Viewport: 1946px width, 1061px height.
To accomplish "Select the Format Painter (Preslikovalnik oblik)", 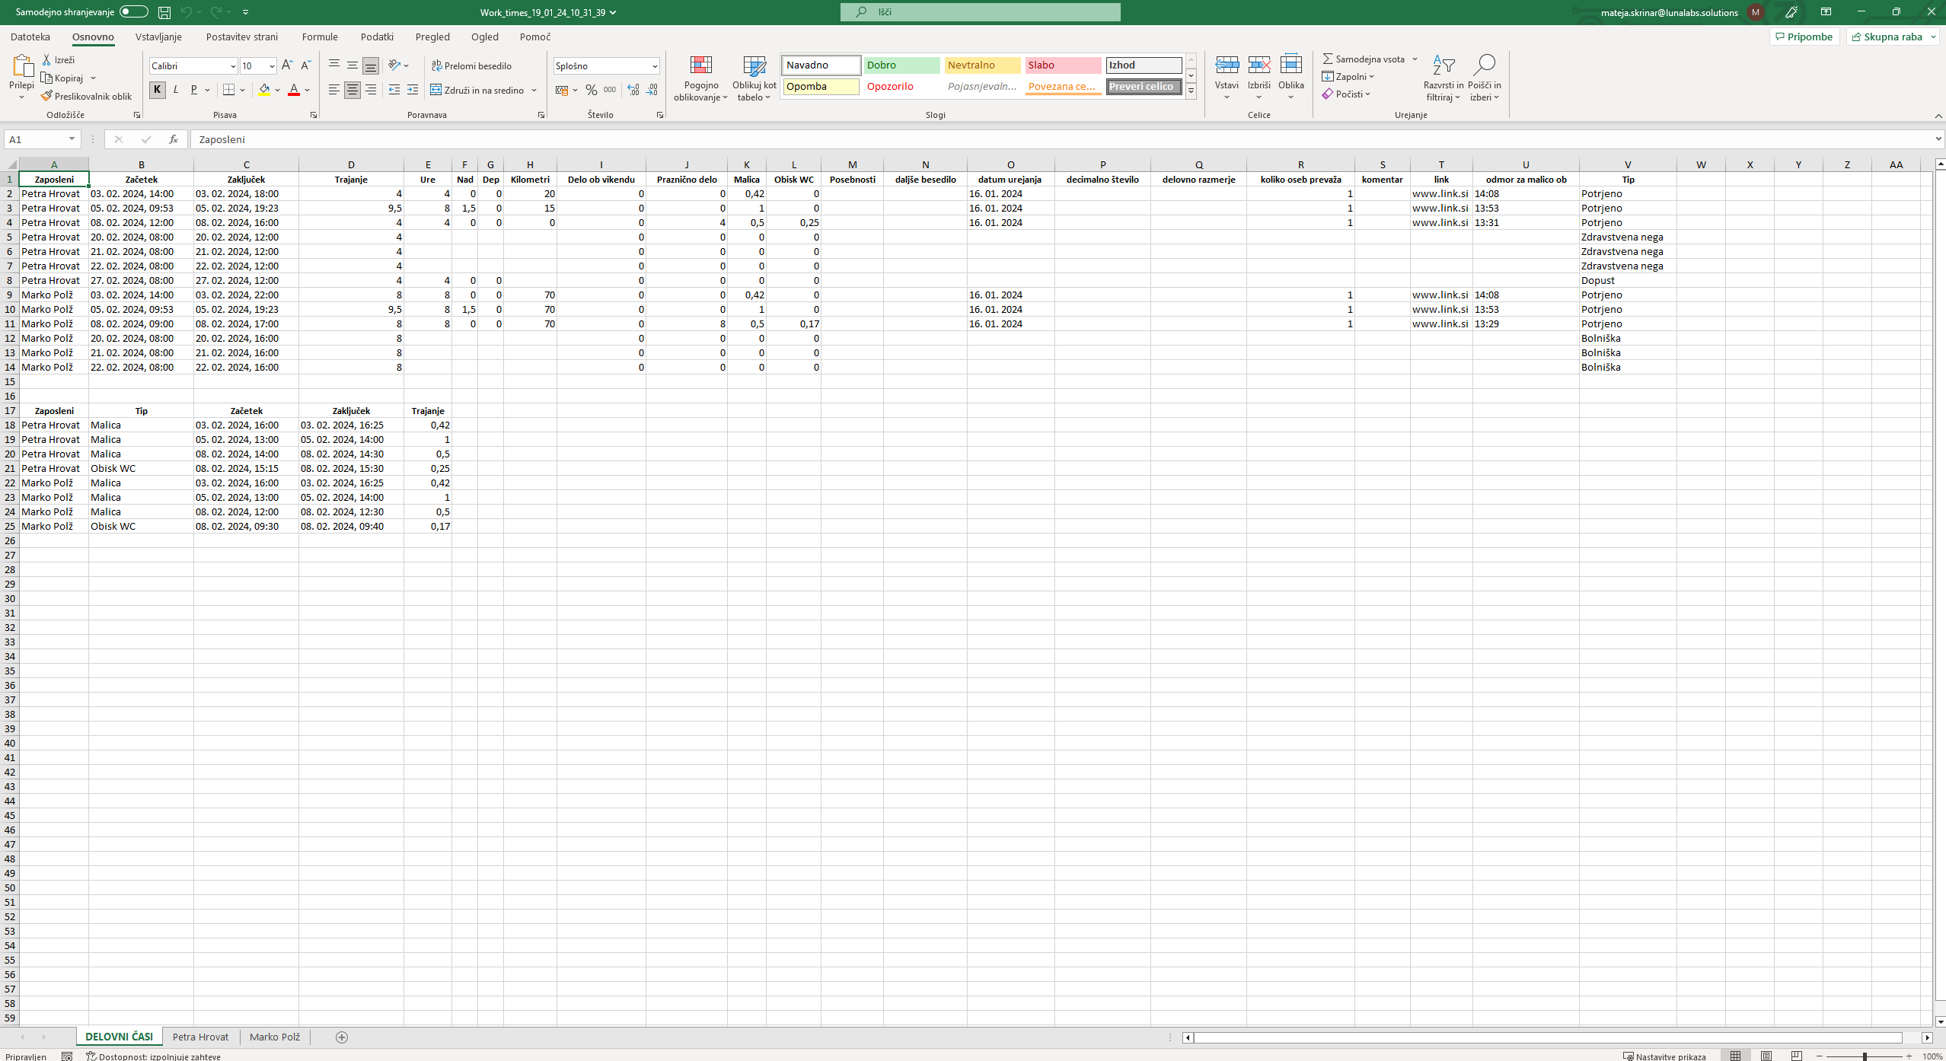I will pos(87,97).
